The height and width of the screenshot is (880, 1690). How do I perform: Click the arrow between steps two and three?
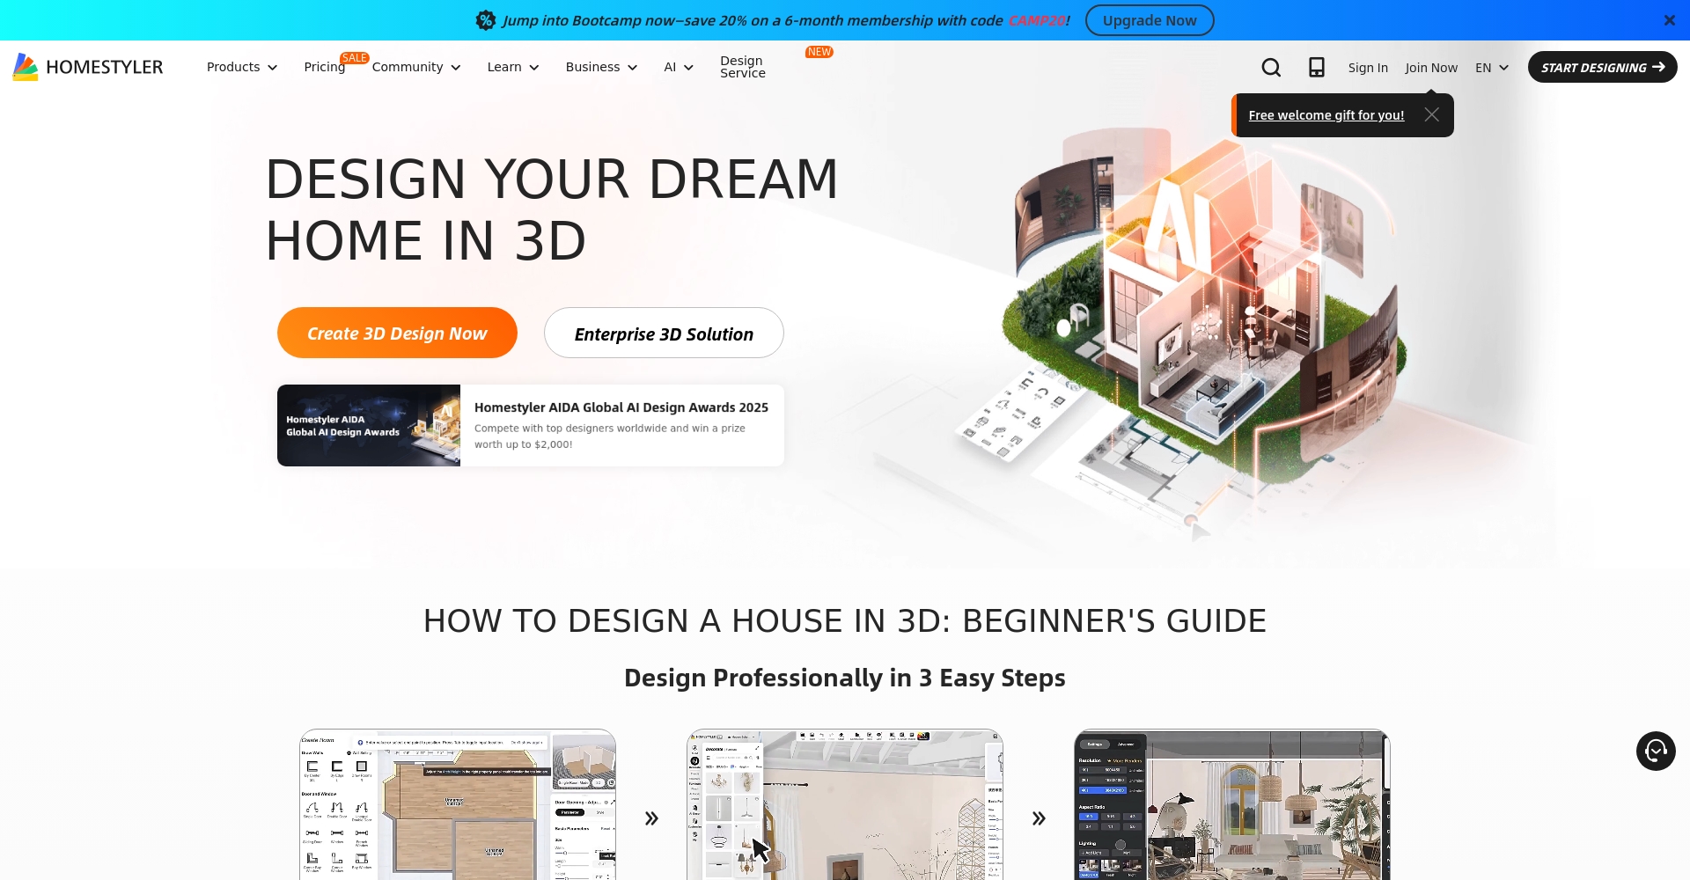coord(1039,819)
